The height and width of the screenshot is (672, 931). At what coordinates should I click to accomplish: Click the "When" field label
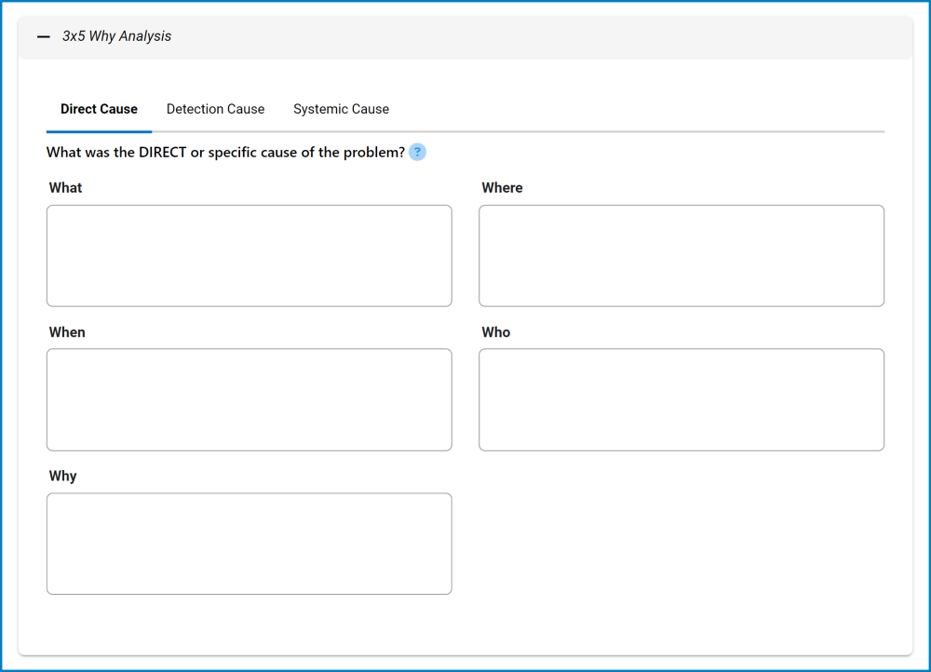pyautogui.click(x=67, y=332)
